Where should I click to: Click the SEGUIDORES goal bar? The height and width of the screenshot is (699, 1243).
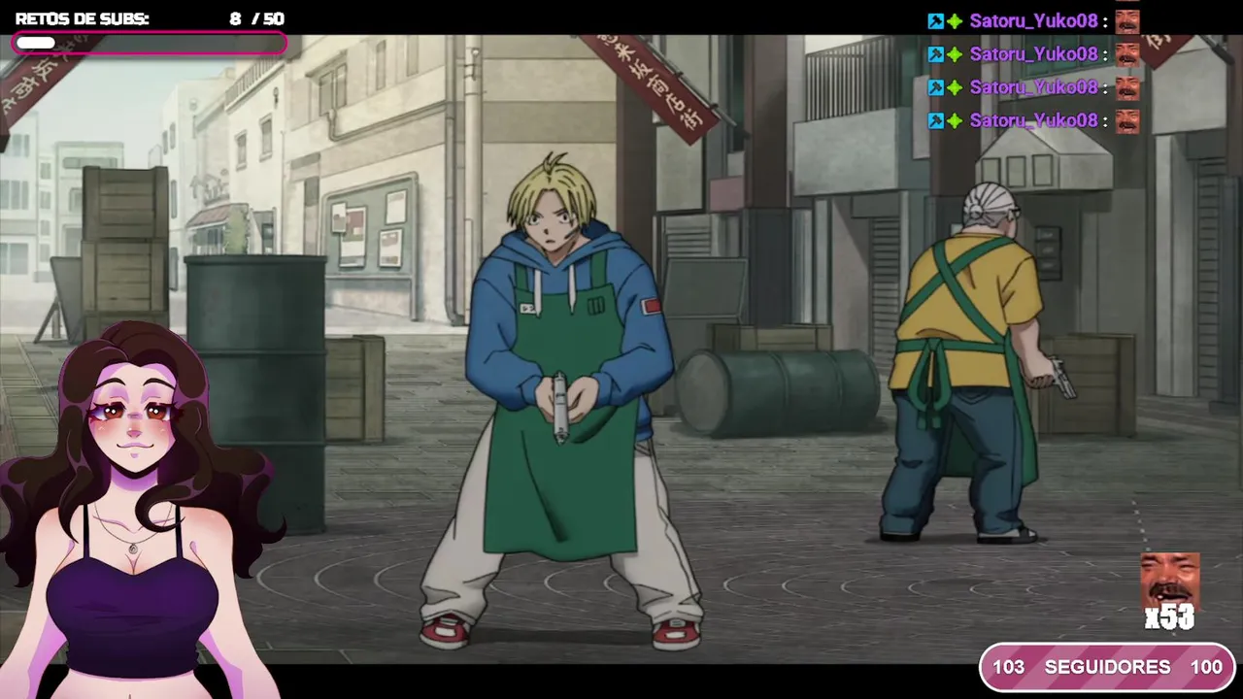(x=1107, y=667)
